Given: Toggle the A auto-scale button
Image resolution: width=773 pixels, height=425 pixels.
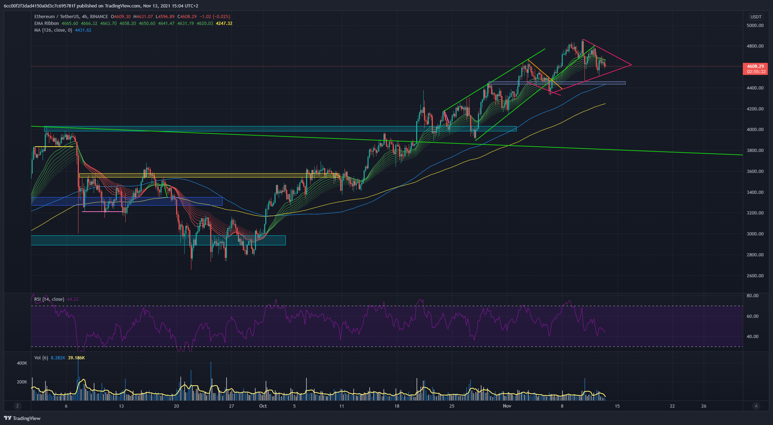Looking at the screenshot, I should [756, 406].
